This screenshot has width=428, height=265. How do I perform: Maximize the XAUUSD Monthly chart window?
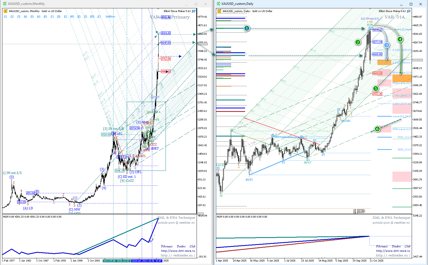[196, 4]
